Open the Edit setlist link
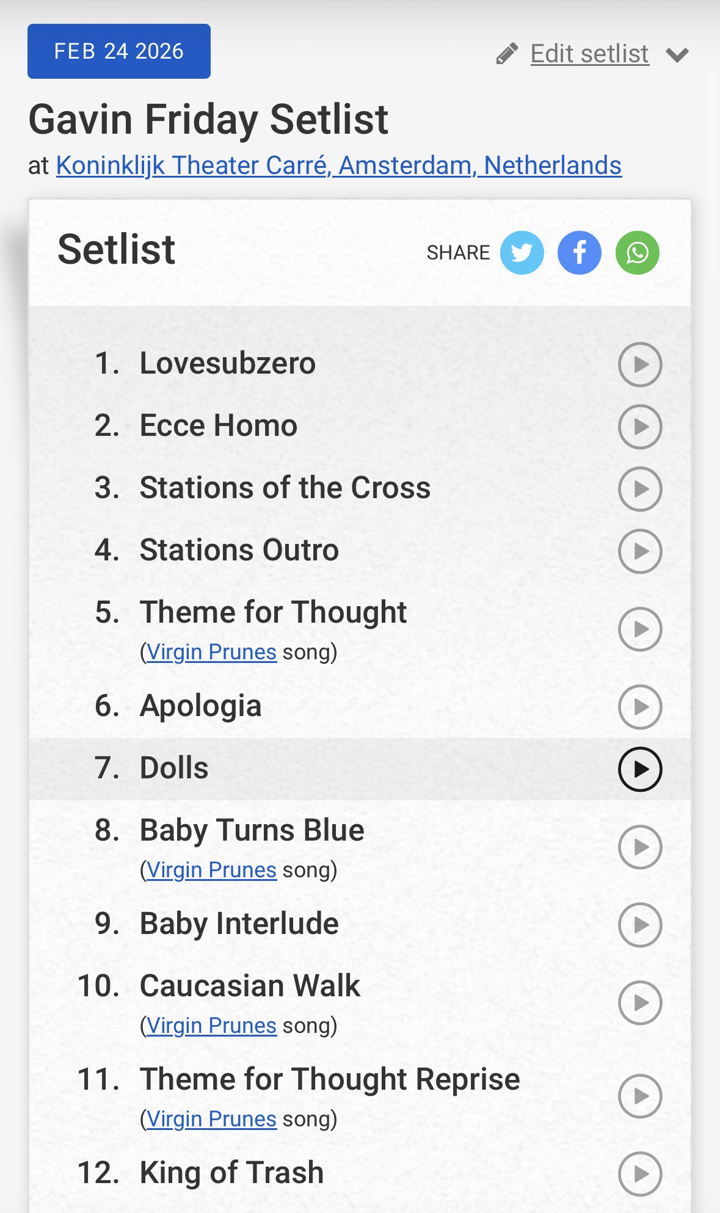Image resolution: width=720 pixels, height=1213 pixels. (x=589, y=54)
